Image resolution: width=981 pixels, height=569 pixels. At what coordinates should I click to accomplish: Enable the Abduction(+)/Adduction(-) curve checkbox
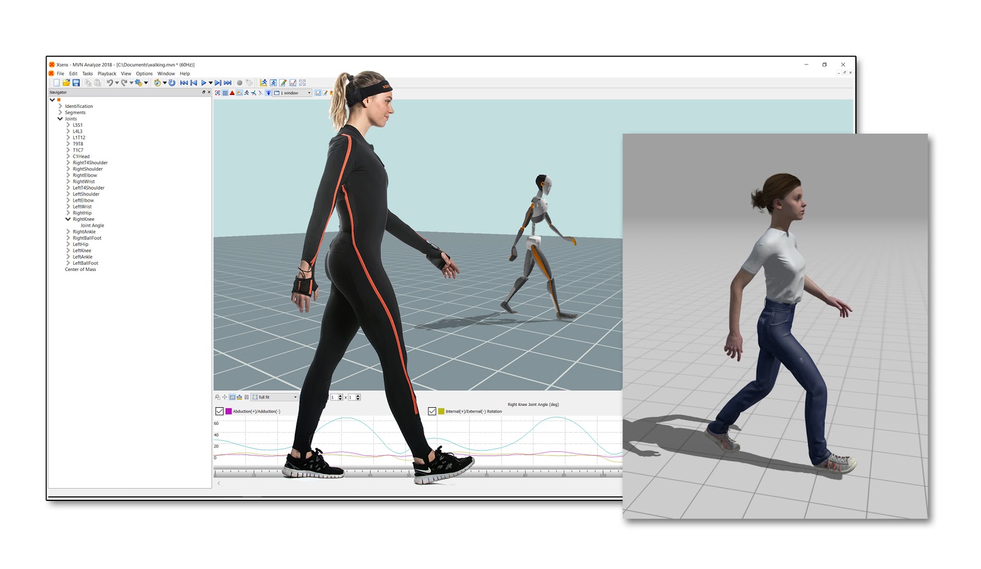(219, 410)
